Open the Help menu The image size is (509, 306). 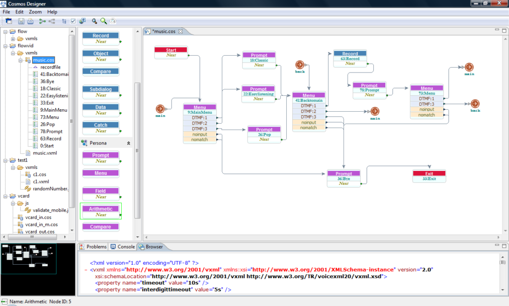pyautogui.click(x=52, y=12)
